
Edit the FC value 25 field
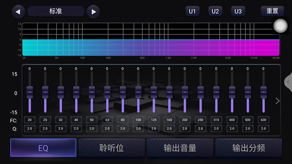pos(45,120)
